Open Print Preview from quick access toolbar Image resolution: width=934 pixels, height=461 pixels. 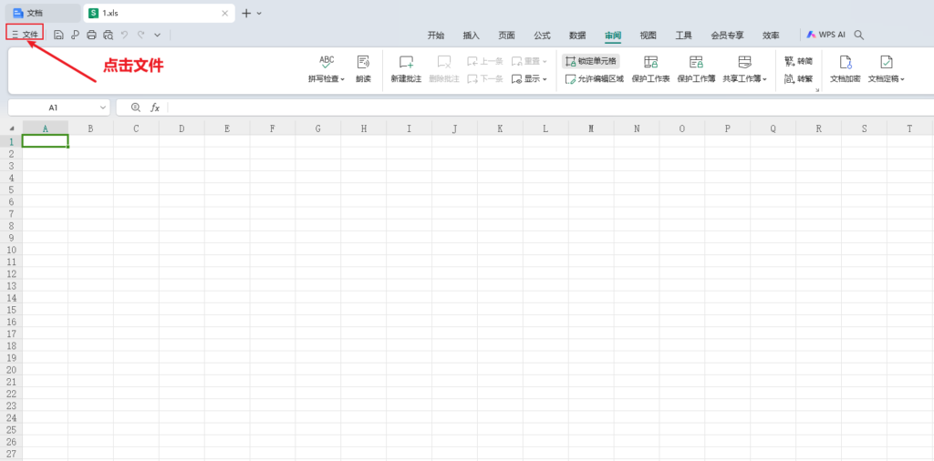[108, 35]
